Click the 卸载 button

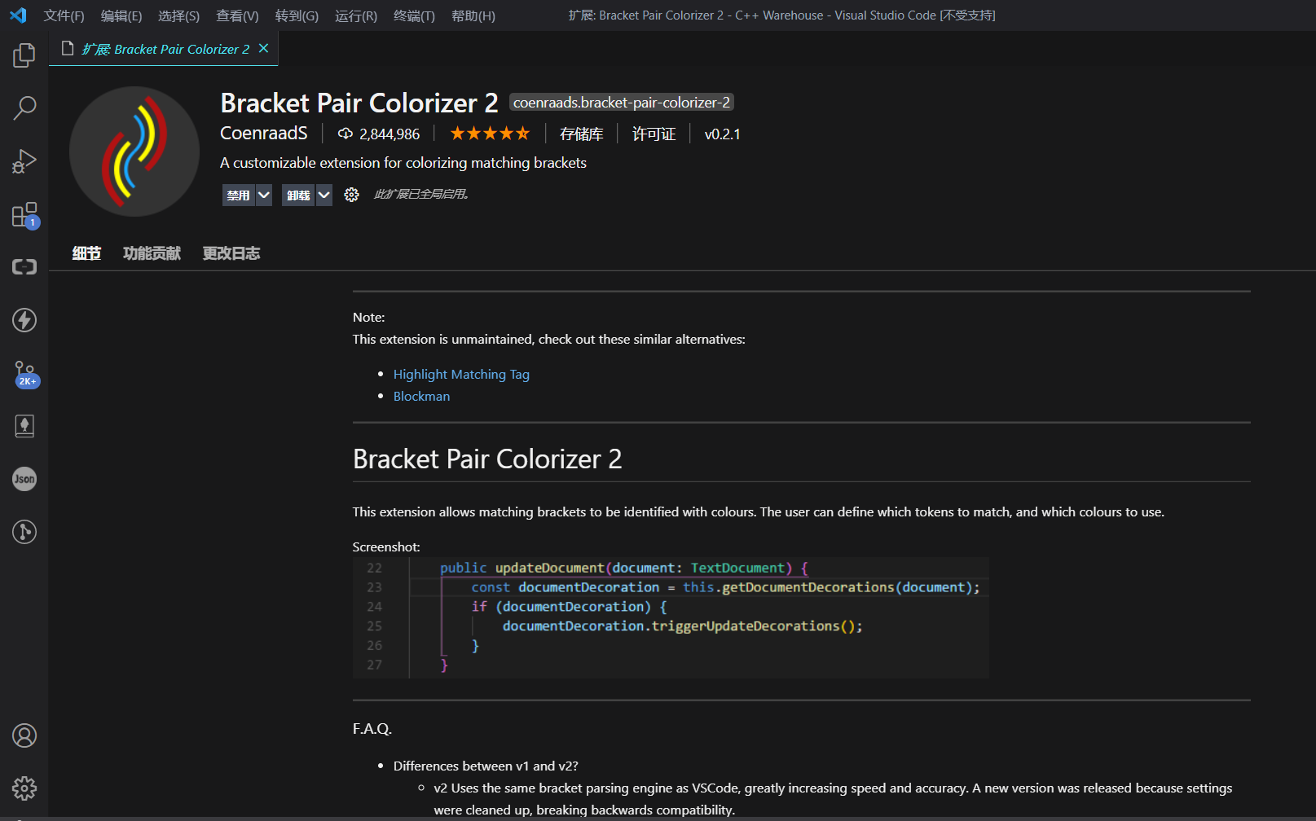pos(298,195)
